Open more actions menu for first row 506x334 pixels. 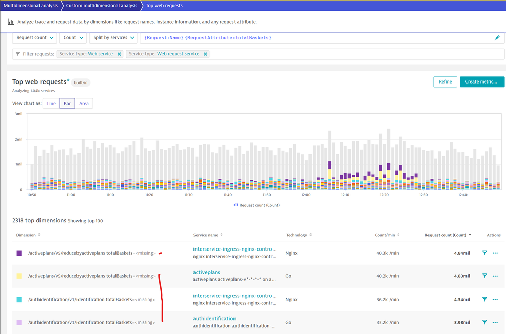(x=495, y=253)
